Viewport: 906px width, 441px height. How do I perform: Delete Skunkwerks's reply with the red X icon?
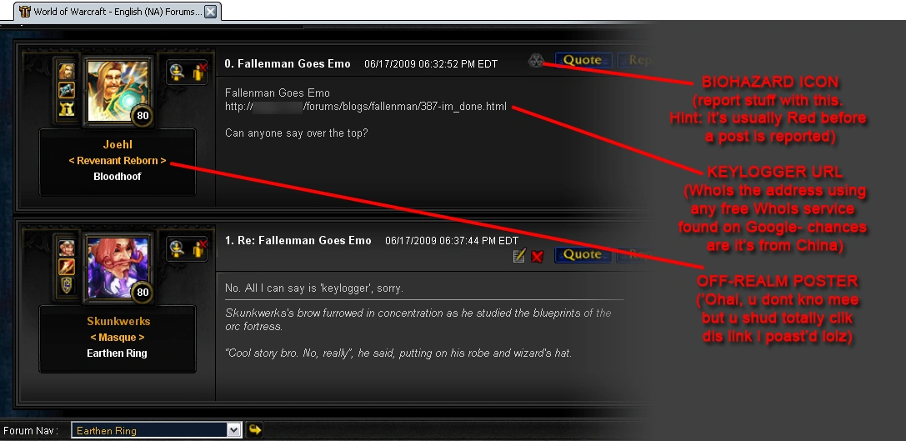click(537, 255)
